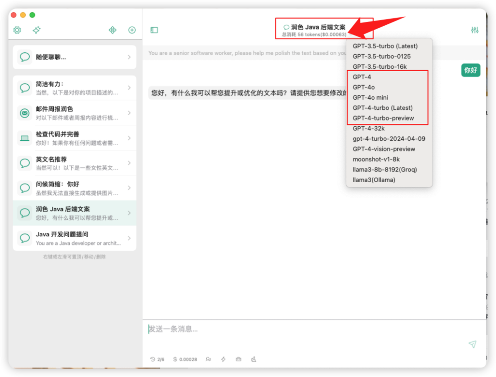Click the briefcase toolbox icon
Screen dimensions: 496x377
pos(238,359)
